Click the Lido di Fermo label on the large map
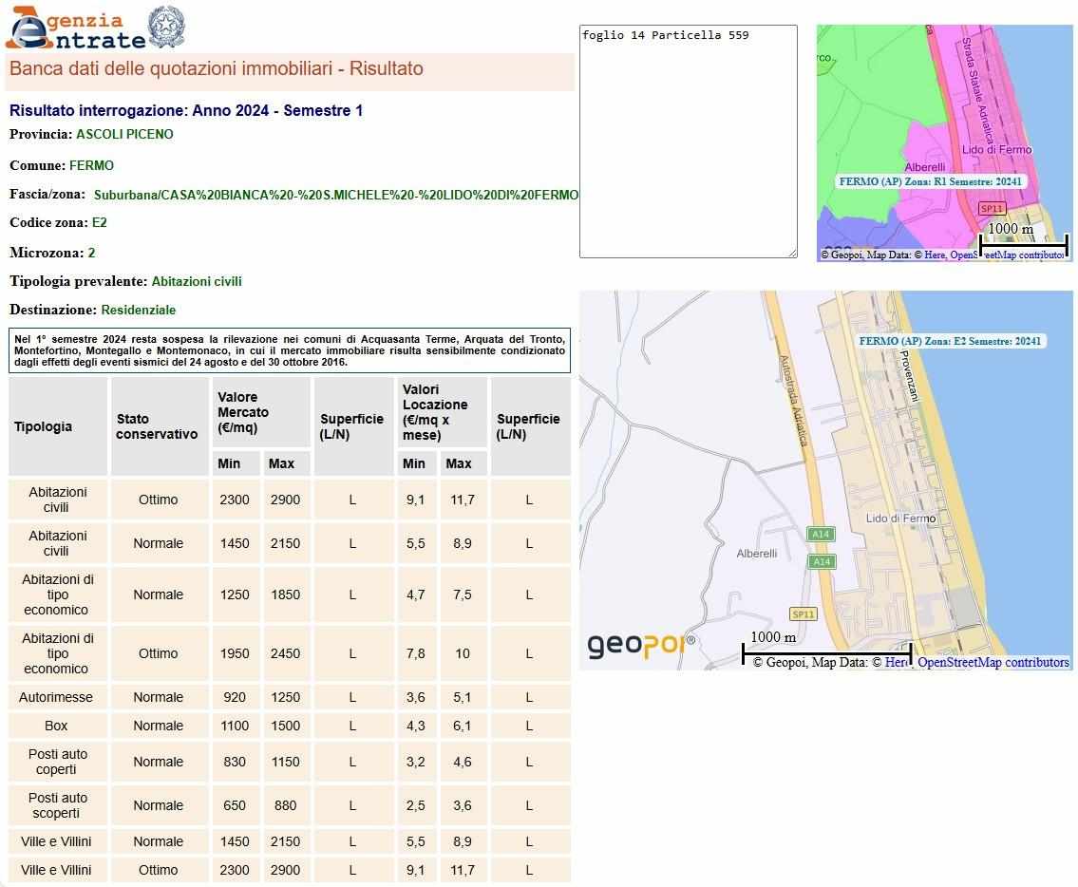1078x887 pixels. click(900, 519)
